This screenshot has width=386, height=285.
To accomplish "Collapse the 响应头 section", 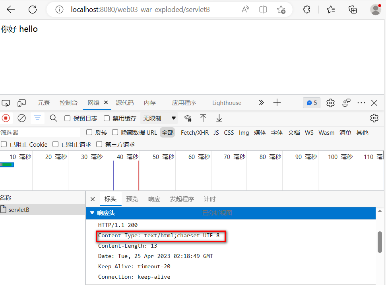I will 93,213.
